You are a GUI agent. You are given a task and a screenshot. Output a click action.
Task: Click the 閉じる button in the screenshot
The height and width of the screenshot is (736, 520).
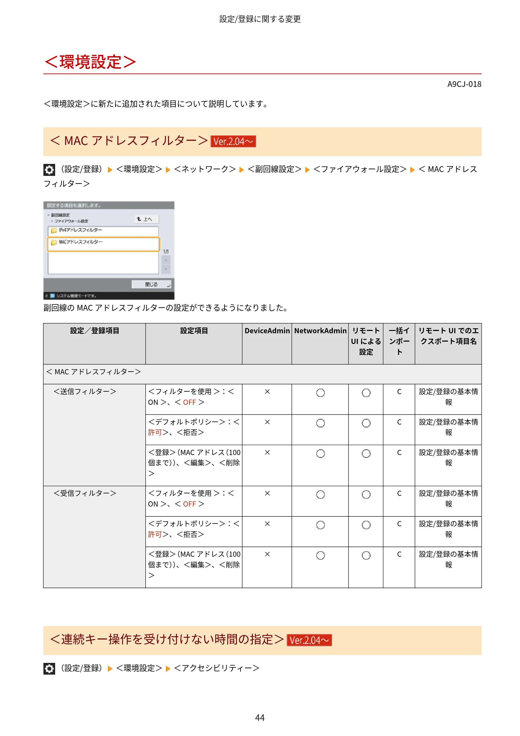[151, 284]
